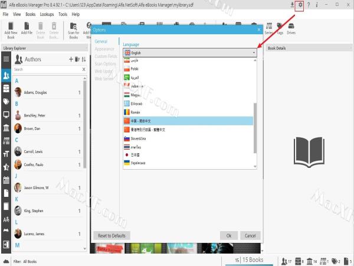Click the Authors search field

tap(47, 69)
